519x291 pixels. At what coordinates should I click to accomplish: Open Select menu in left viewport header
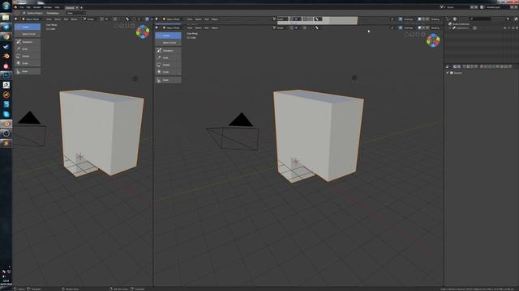coord(58,19)
